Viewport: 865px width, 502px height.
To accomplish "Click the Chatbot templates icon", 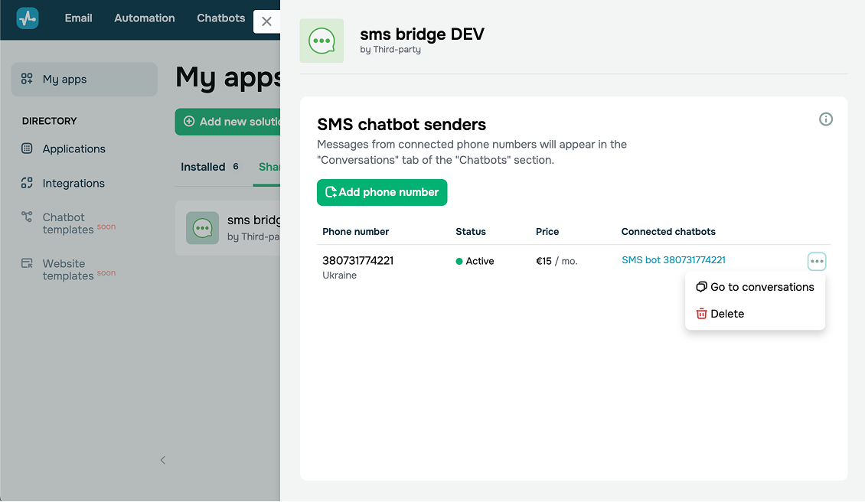I will pyautogui.click(x=28, y=217).
